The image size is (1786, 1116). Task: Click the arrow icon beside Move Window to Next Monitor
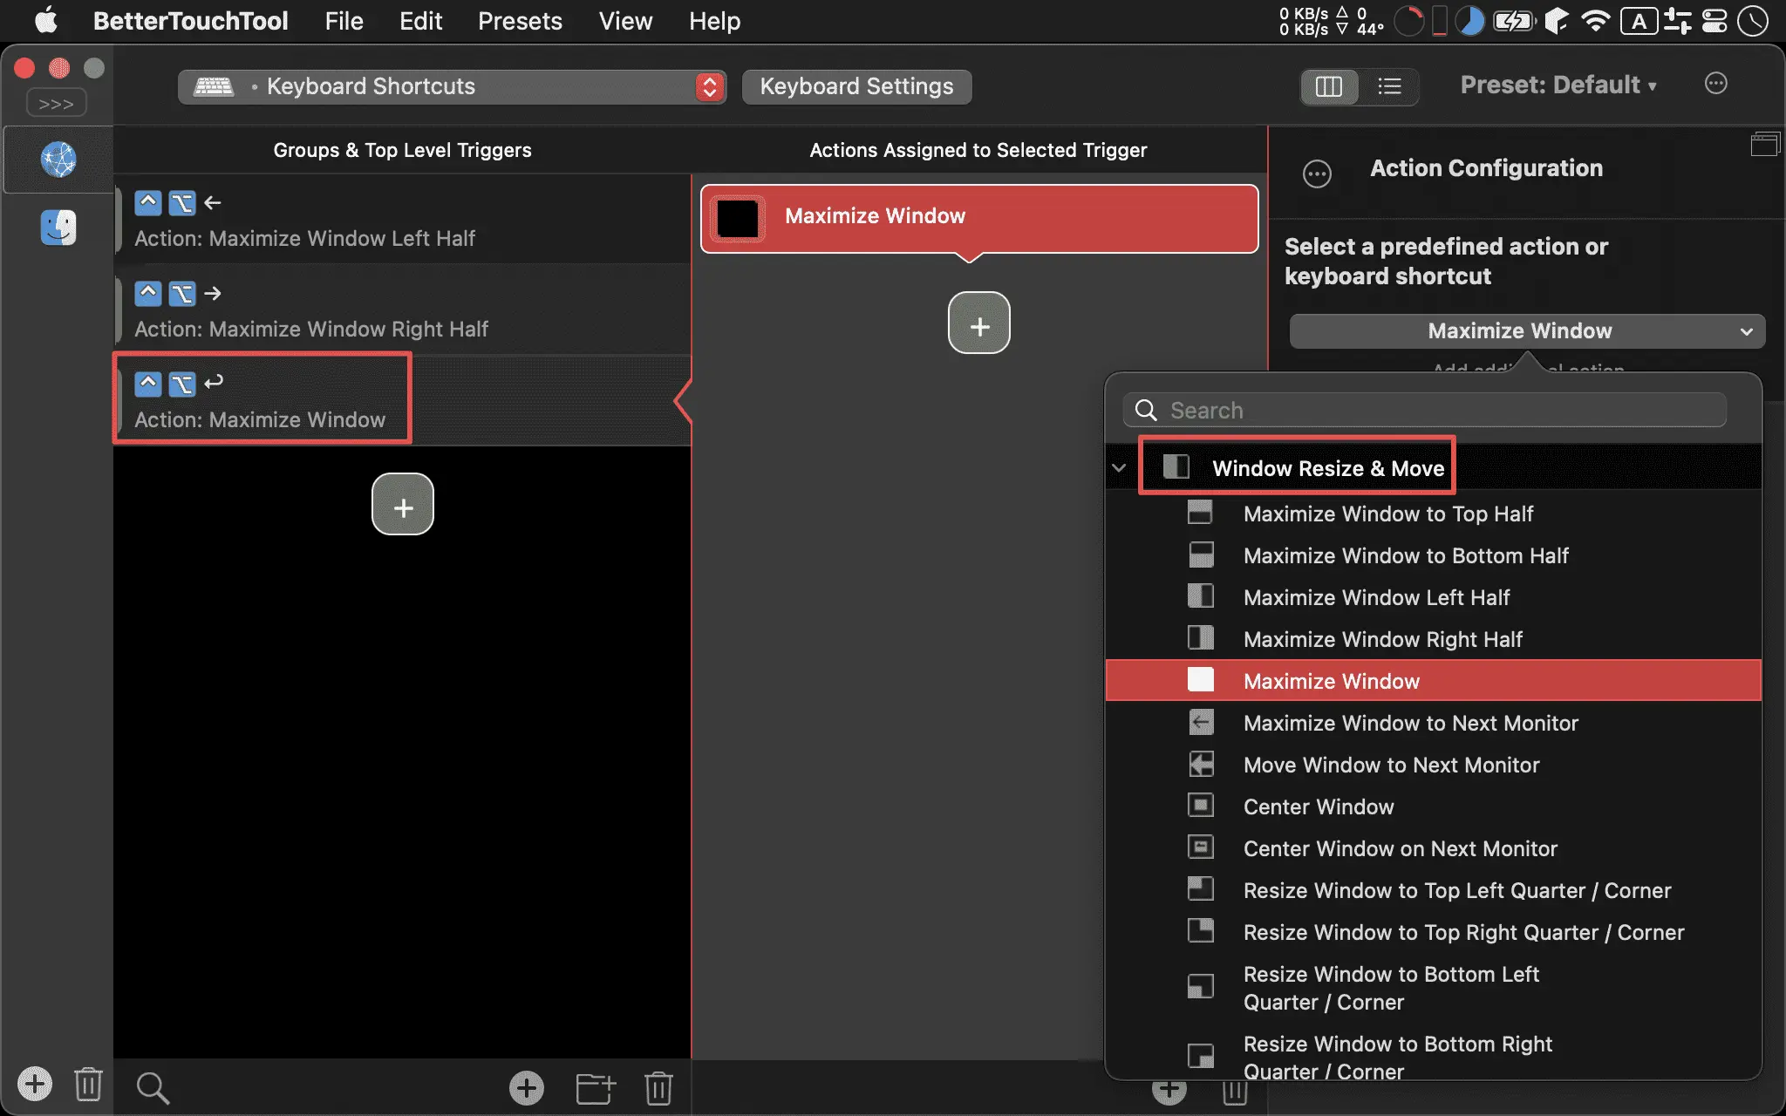coord(1201,764)
